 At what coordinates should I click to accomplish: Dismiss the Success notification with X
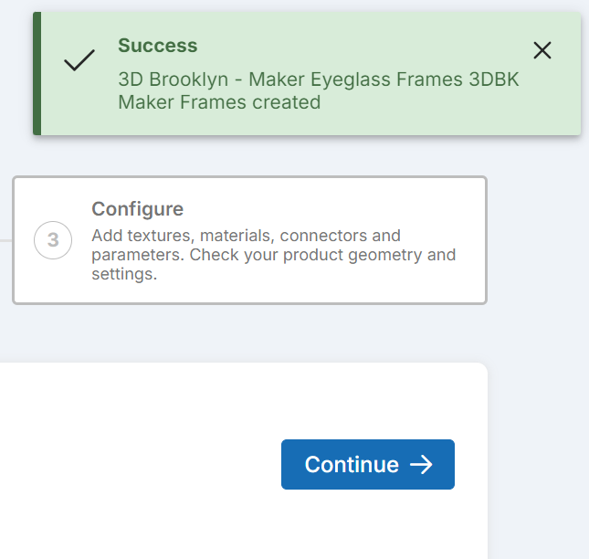pyautogui.click(x=542, y=50)
